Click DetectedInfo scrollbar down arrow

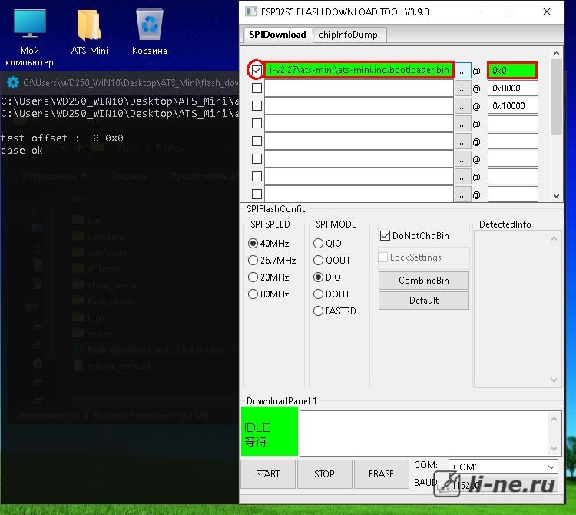[554, 380]
